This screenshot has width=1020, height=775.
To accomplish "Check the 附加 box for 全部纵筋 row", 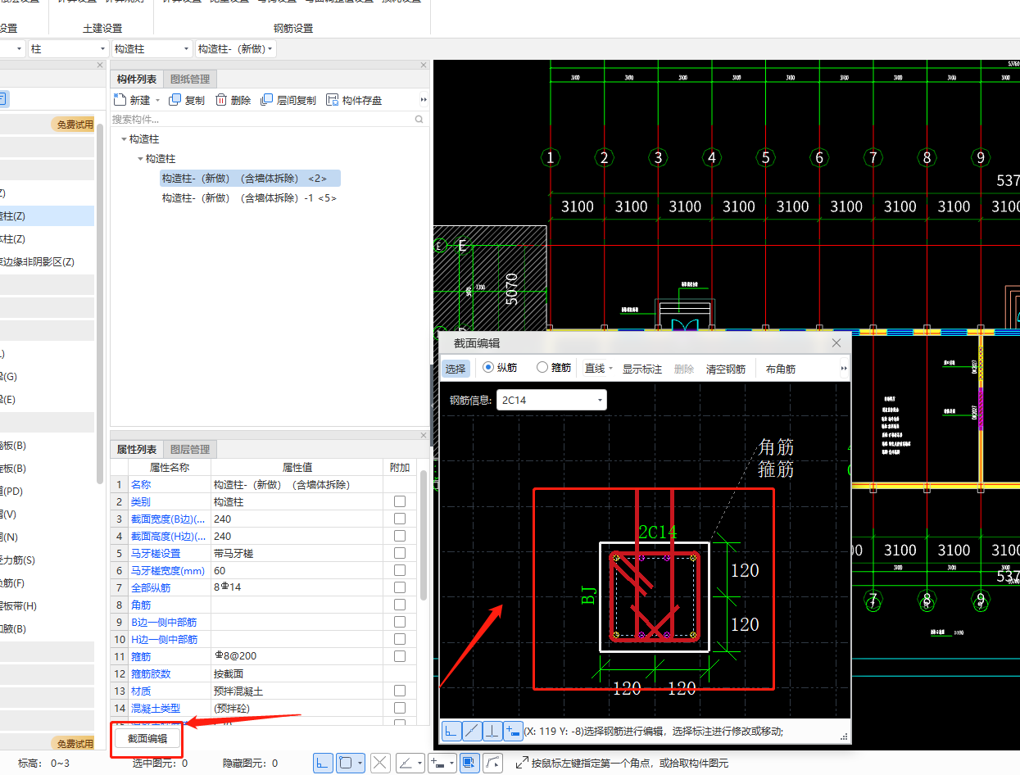I will pos(400,587).
